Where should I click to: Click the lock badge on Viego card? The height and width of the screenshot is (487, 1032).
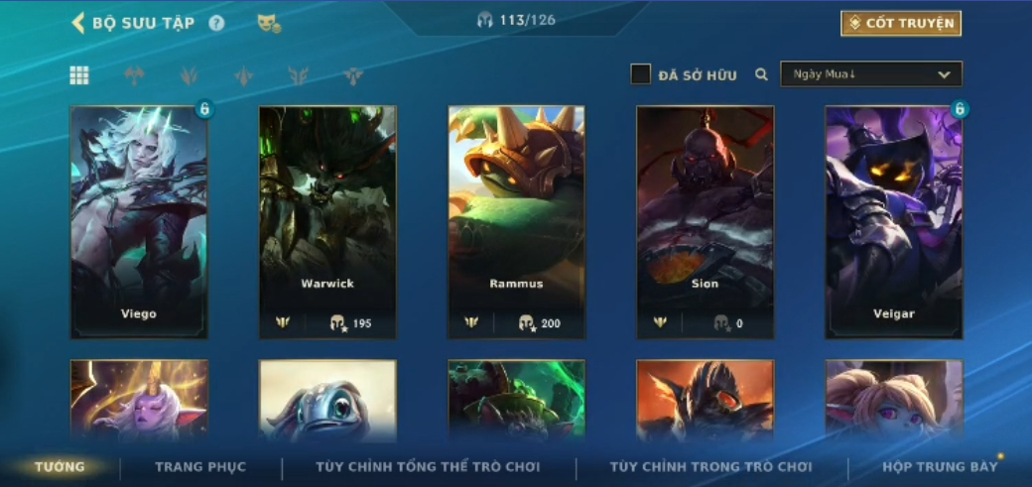[204, 108]
